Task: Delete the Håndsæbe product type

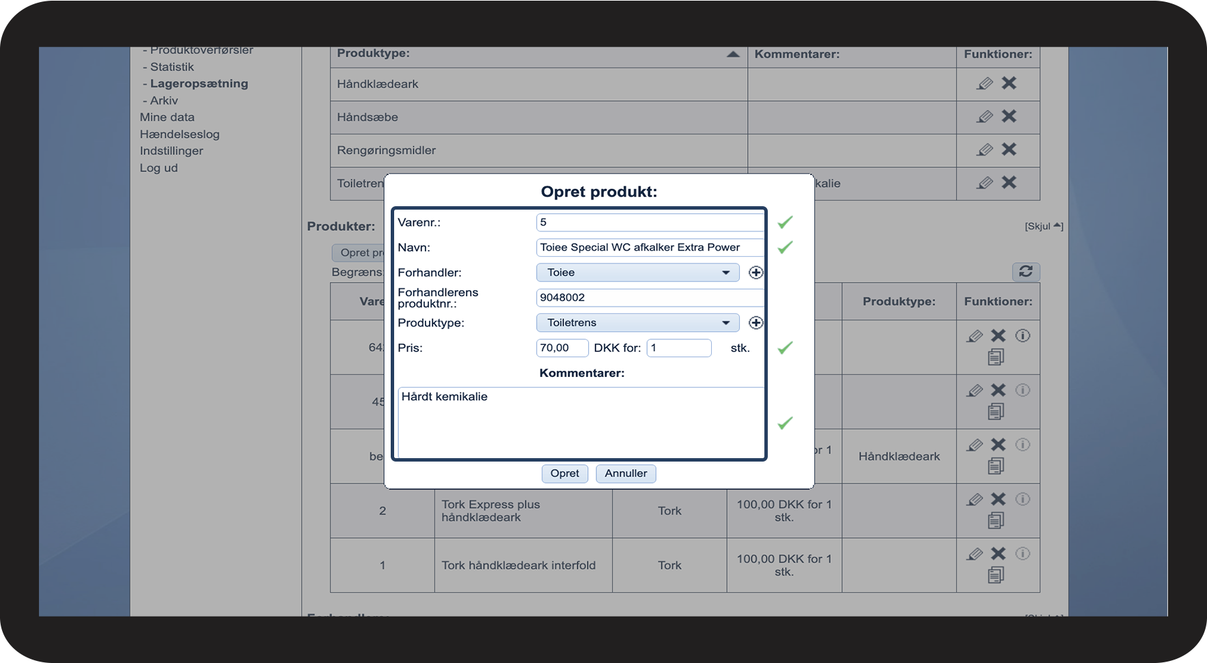Action: coord(1009,116)
